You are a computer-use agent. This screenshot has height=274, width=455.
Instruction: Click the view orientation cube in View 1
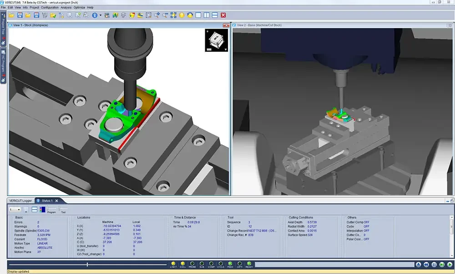(217, 40)
